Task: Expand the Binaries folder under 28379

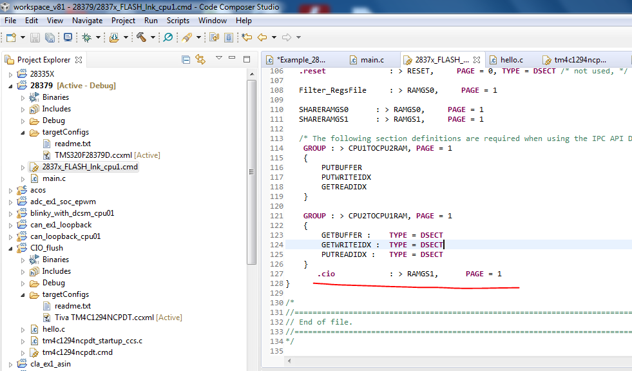Action: pos(23,97)
